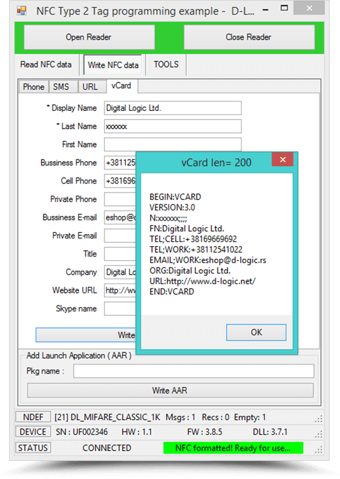The height and width of the screenshot is (479, 340).
Task: Click the empty First Name field
Action: [x=172, y=144]
